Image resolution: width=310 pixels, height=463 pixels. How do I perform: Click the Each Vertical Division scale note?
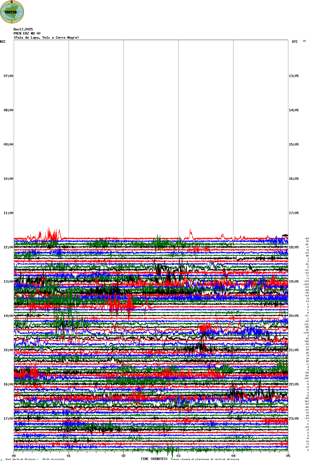pyautogui.click(x=35, y=459)
